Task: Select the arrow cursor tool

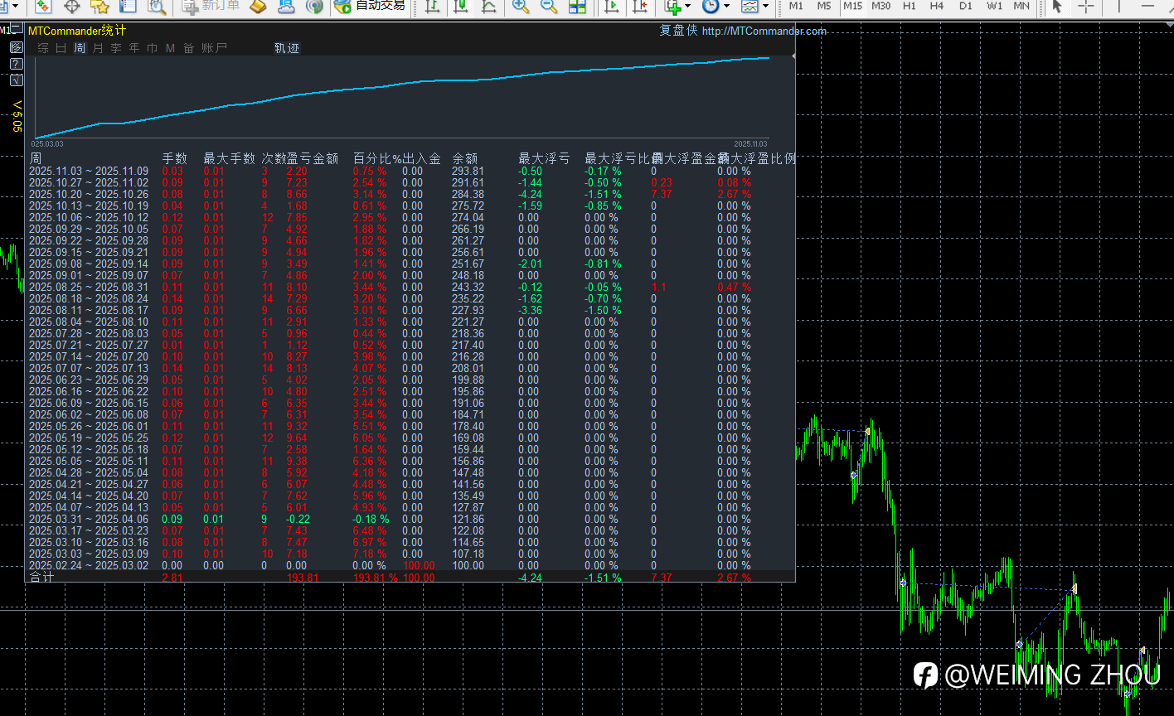Action: (1056, 7)
